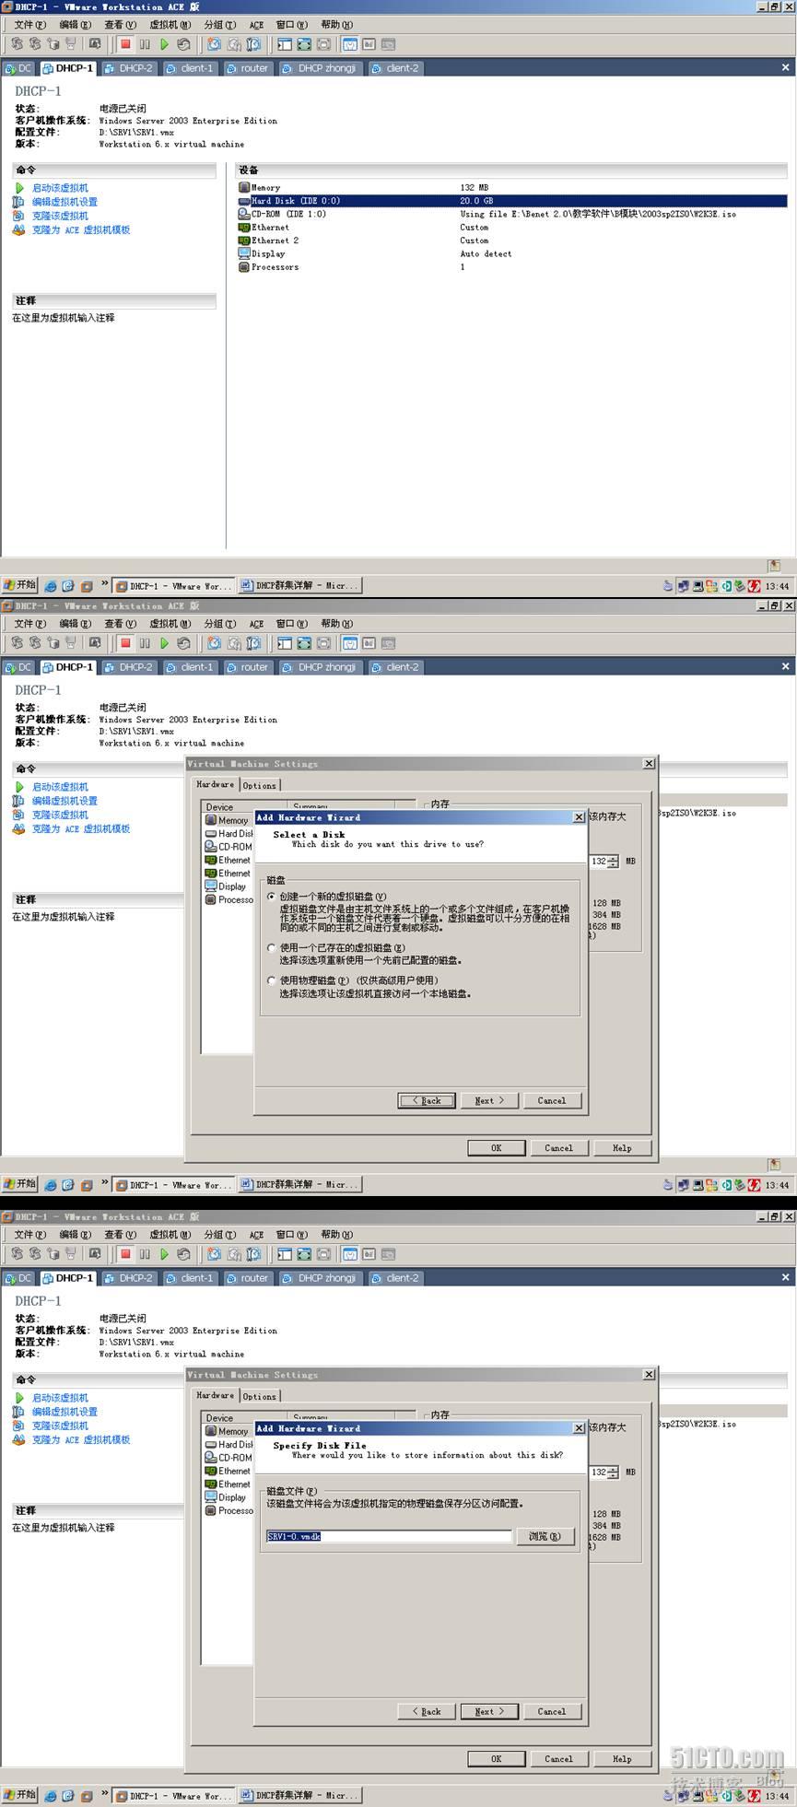The height and width of the screenshot is (1807, 797).
Task: Select the Display Auto detect device row
Action: click(x=512, y=253)
